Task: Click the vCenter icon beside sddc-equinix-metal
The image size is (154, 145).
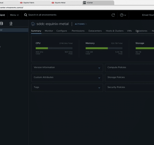Action: (x=33, y=24)
